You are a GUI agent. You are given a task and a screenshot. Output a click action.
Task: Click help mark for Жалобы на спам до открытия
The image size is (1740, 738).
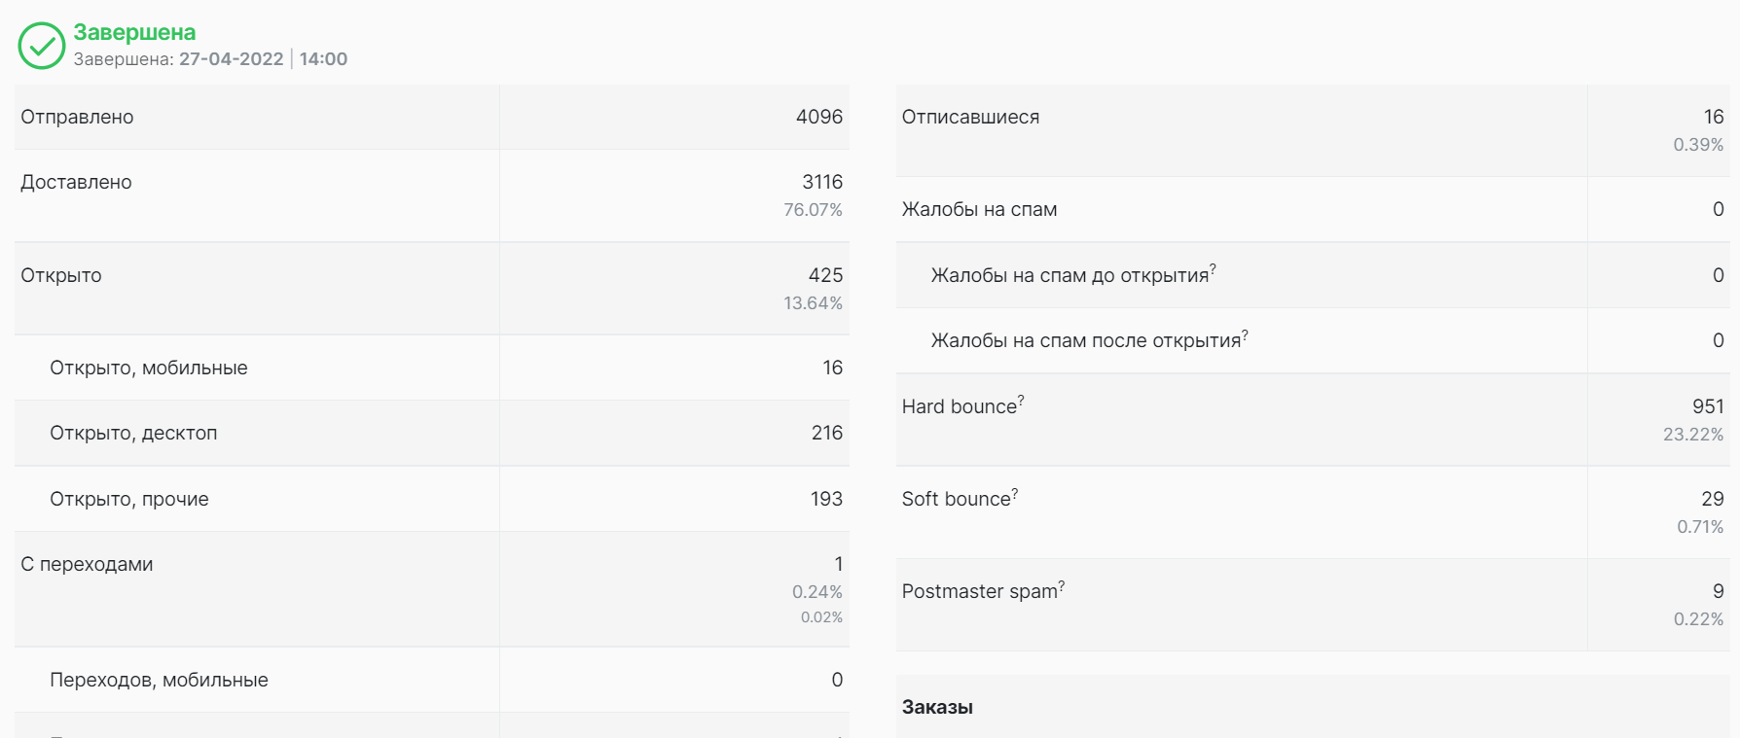(x=1213, y=268)
